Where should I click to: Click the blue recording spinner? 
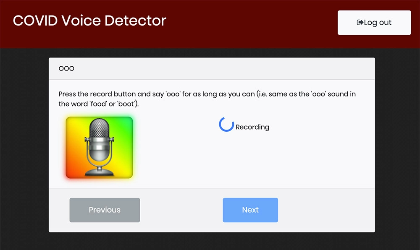226,125
